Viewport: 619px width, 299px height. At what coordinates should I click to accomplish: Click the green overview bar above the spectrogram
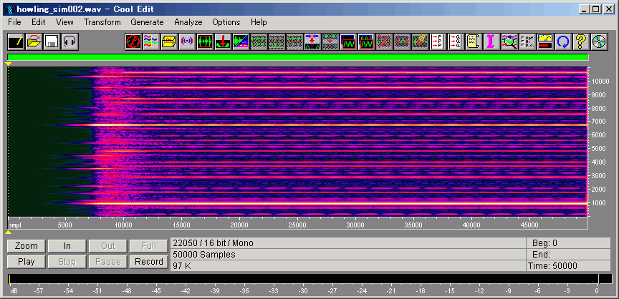coord(297,57)
